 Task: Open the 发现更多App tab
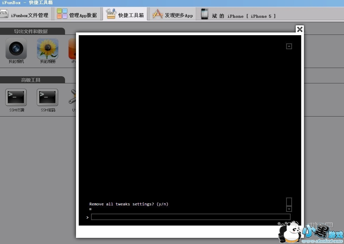point(173,14)
